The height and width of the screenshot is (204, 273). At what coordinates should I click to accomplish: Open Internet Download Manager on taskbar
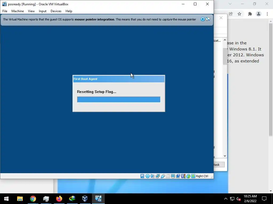coord(72,199)
